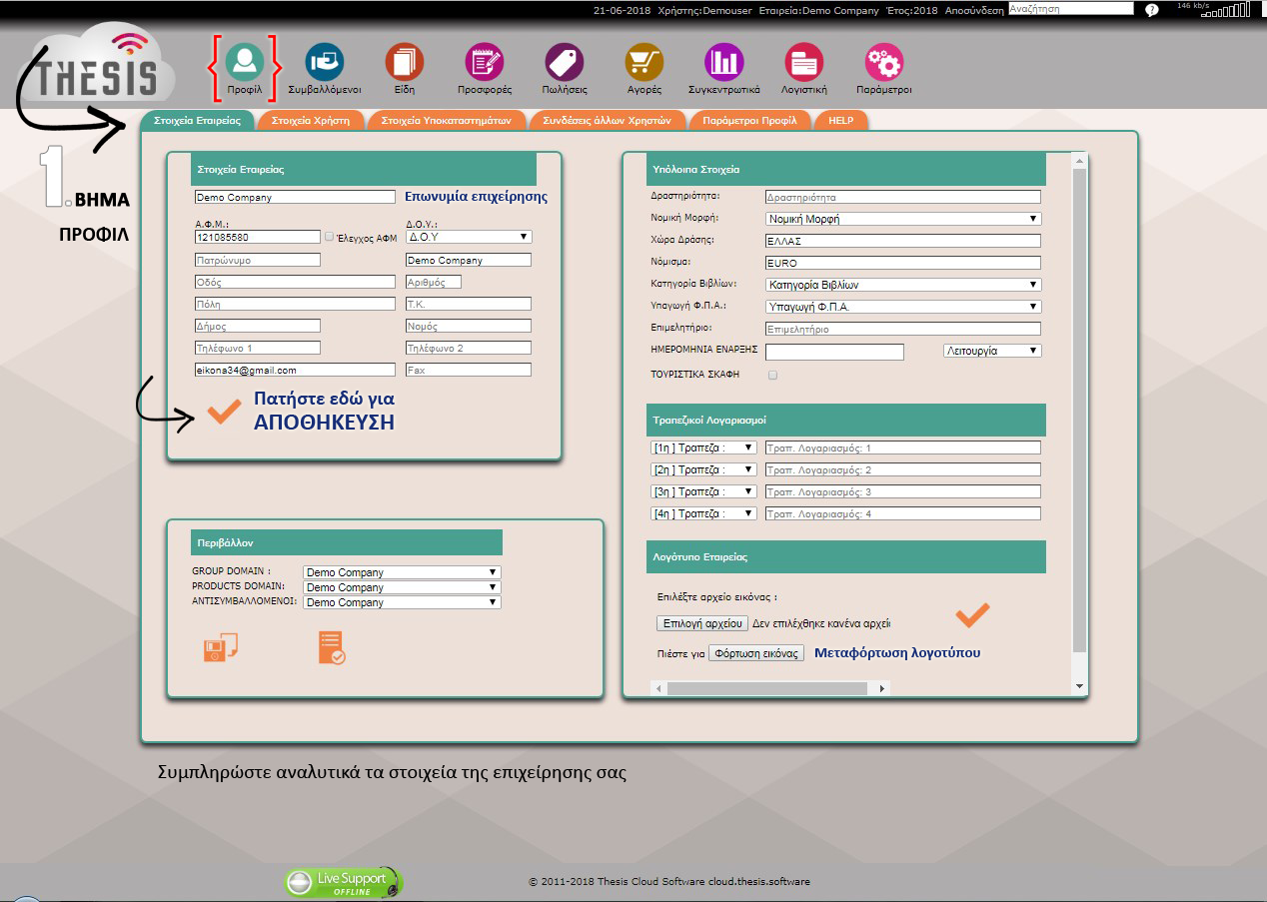
Task: Go to the Πωλήσεις sales icon
Action: click(x=565, y=63)
